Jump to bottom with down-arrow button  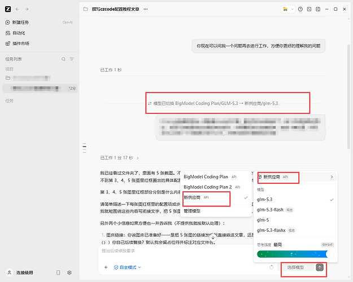coord(213,237)
